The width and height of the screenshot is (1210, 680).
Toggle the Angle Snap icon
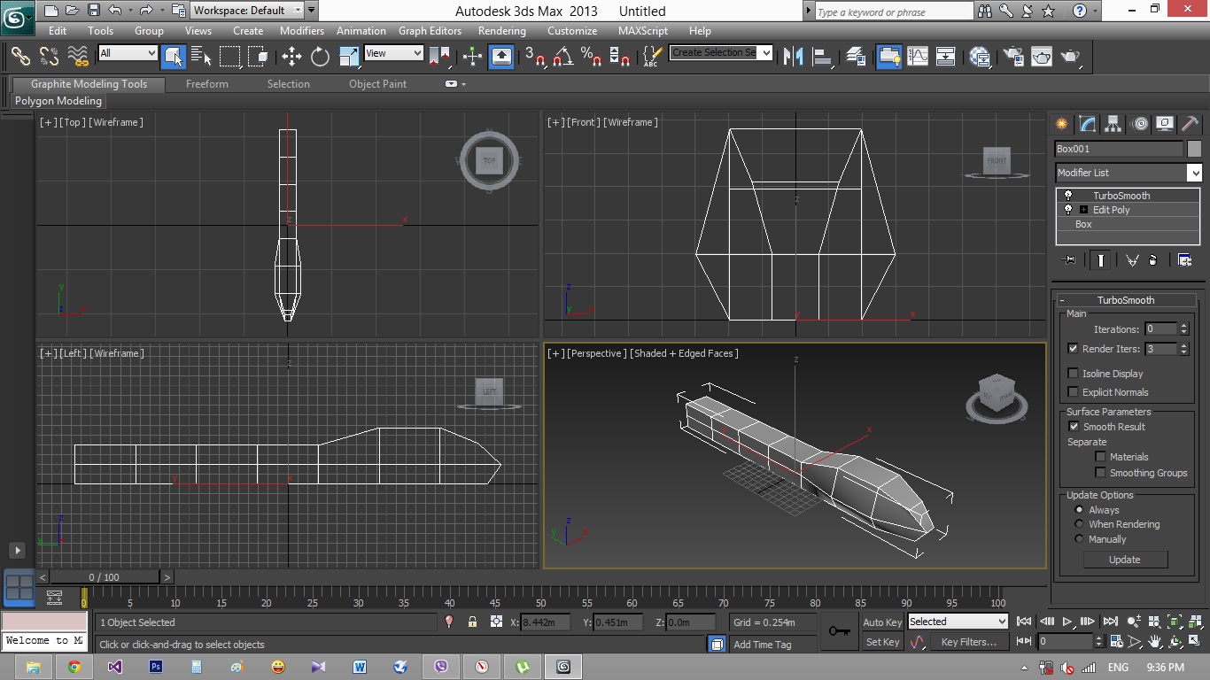point(562,57)
